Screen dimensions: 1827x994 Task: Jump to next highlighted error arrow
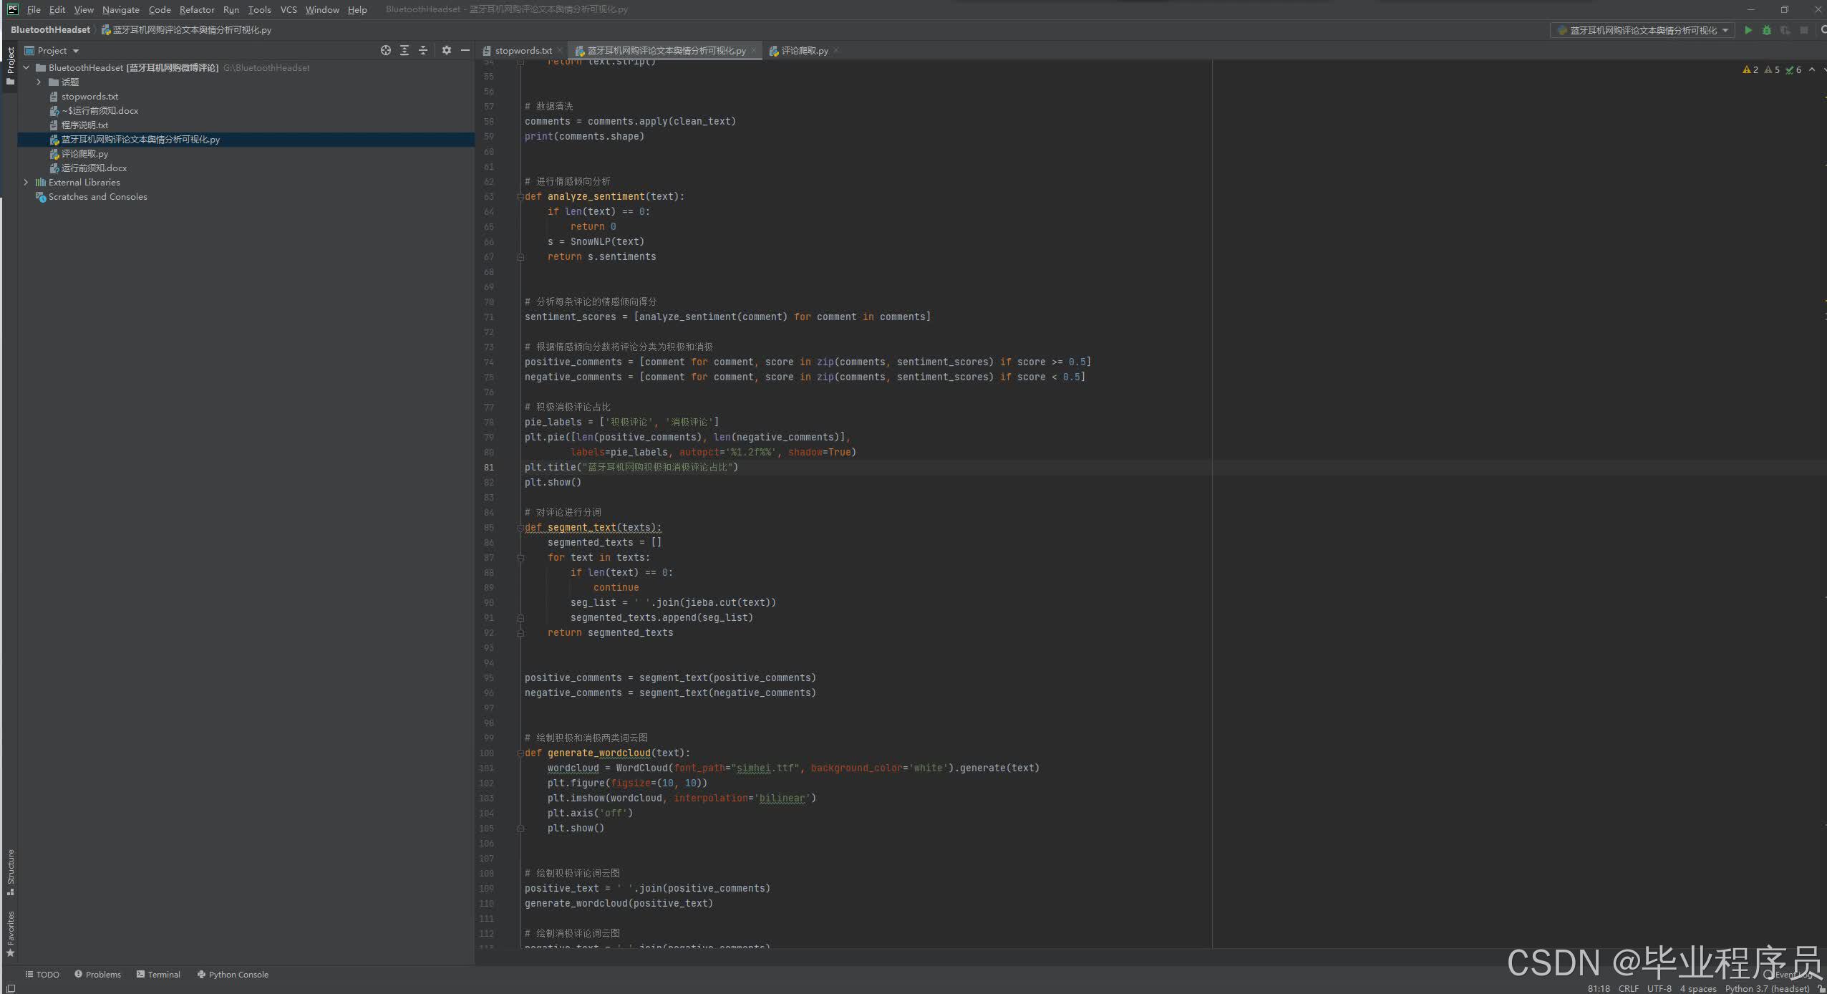1824,69
